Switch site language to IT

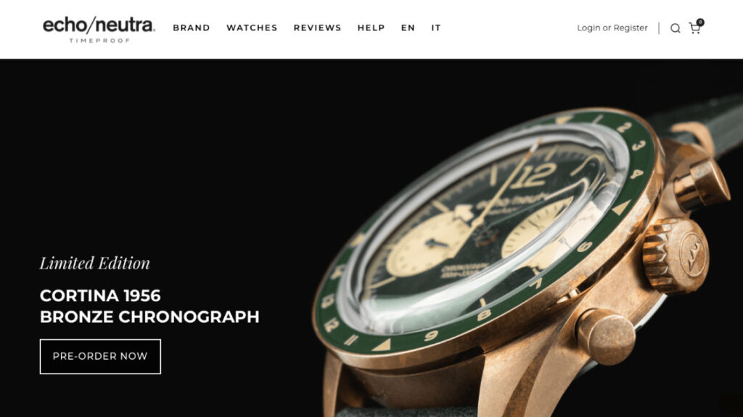(436, 28)
